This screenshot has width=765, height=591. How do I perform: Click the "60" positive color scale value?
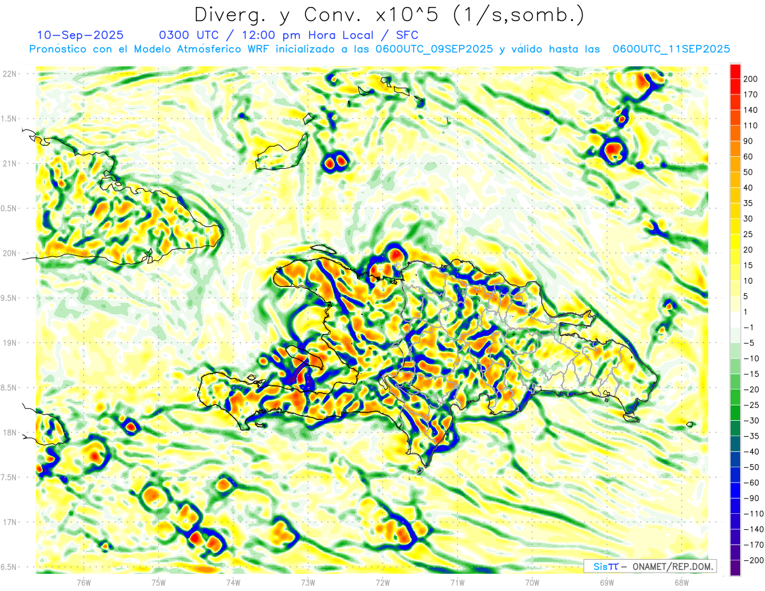(x=748, y=156)
